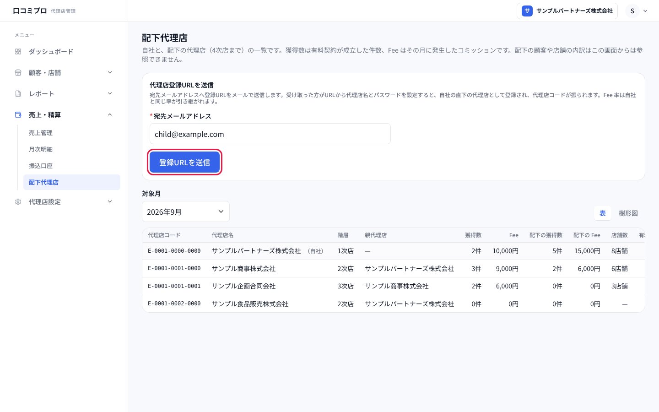
Task: Select row code E-0001-0001-0001
Action: click(174, 286)
